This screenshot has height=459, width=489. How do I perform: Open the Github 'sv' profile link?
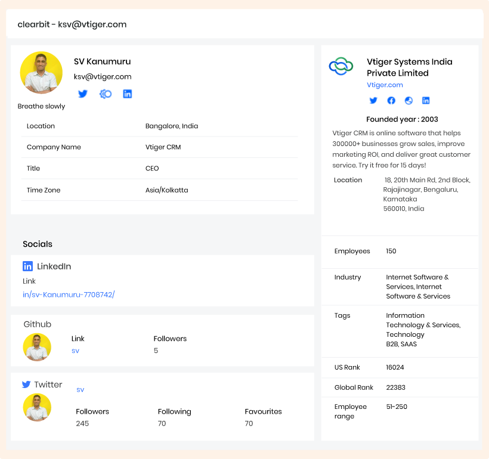click(75, 351)
